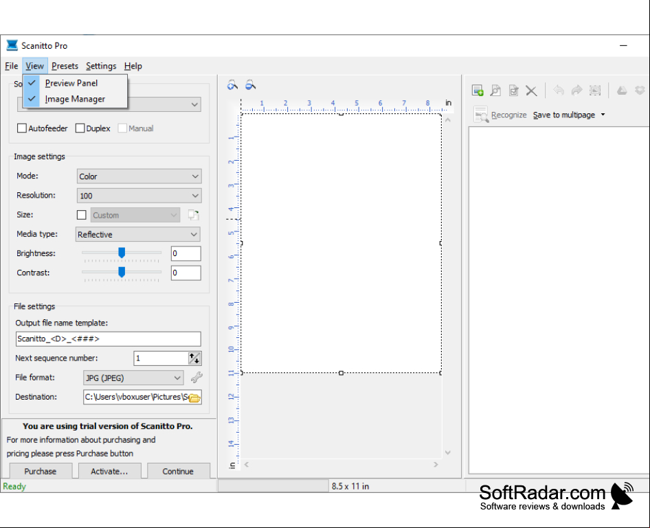This screenshot has height=528, width=650.
Task: Click the bottom center selection handle
Action: click(x=341, y=373)
